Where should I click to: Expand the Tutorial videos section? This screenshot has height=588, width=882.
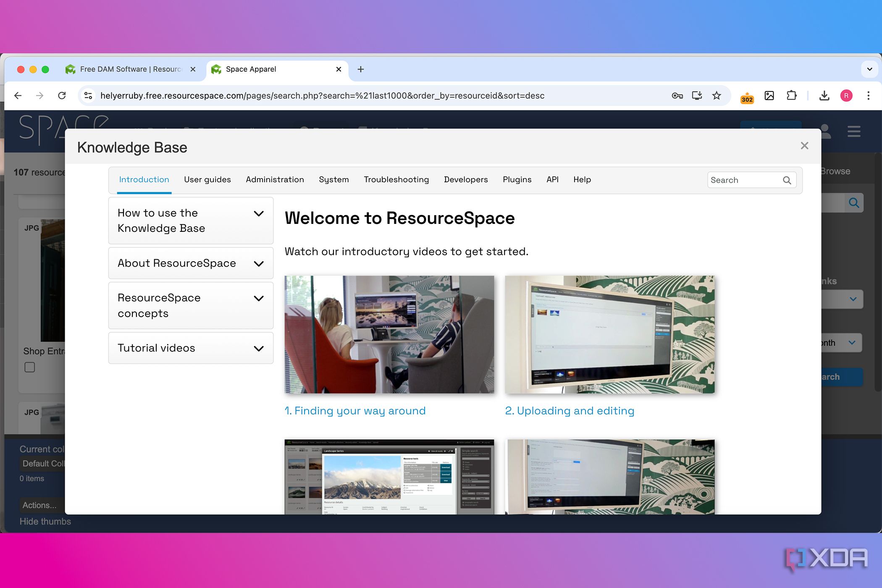(191, 348)
